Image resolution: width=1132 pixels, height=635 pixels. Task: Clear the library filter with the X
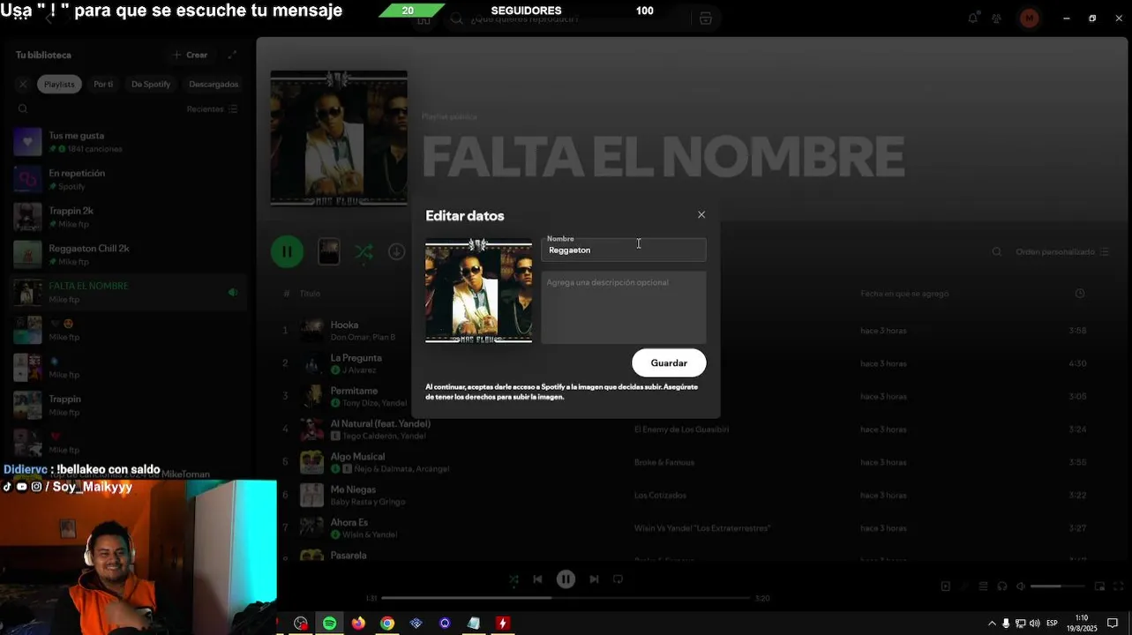(23, 84)
